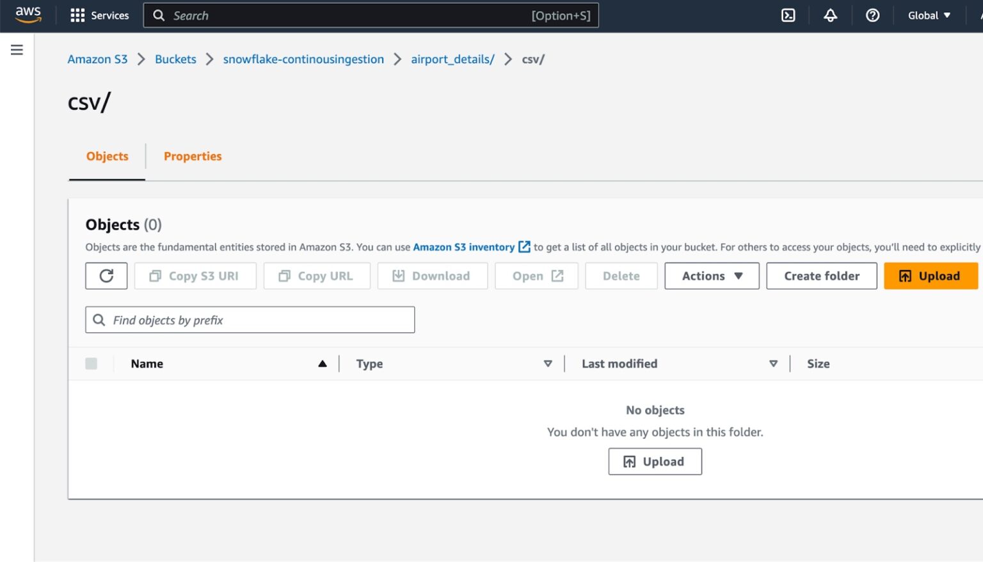
Task: Open the Services grid menu
Action: [99, 15]
